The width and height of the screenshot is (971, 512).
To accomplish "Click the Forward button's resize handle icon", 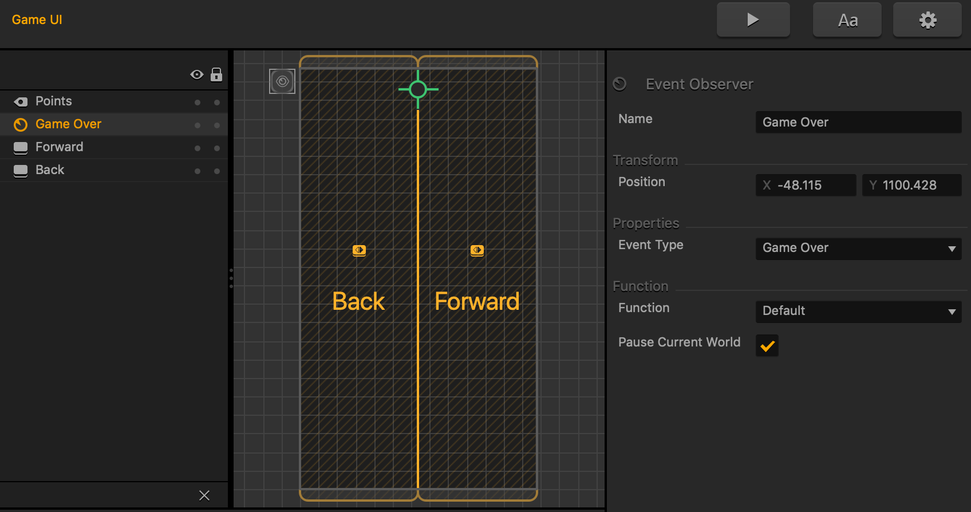I will [477, 250].
